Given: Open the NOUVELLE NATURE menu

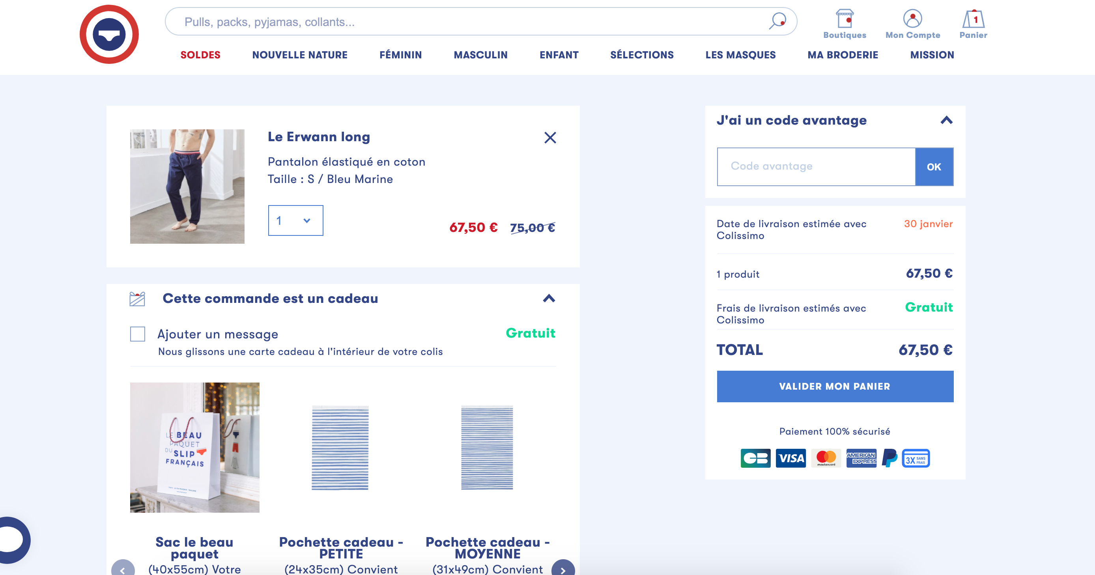Looking at the screenshot, I should pos(300,55).
